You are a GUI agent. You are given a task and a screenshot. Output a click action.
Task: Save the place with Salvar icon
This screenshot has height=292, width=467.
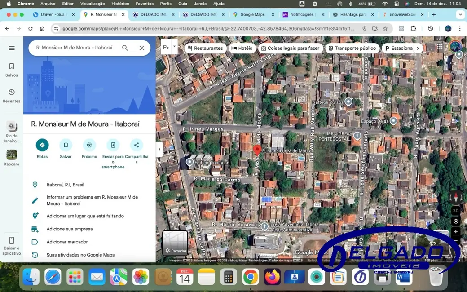(66, 145)
